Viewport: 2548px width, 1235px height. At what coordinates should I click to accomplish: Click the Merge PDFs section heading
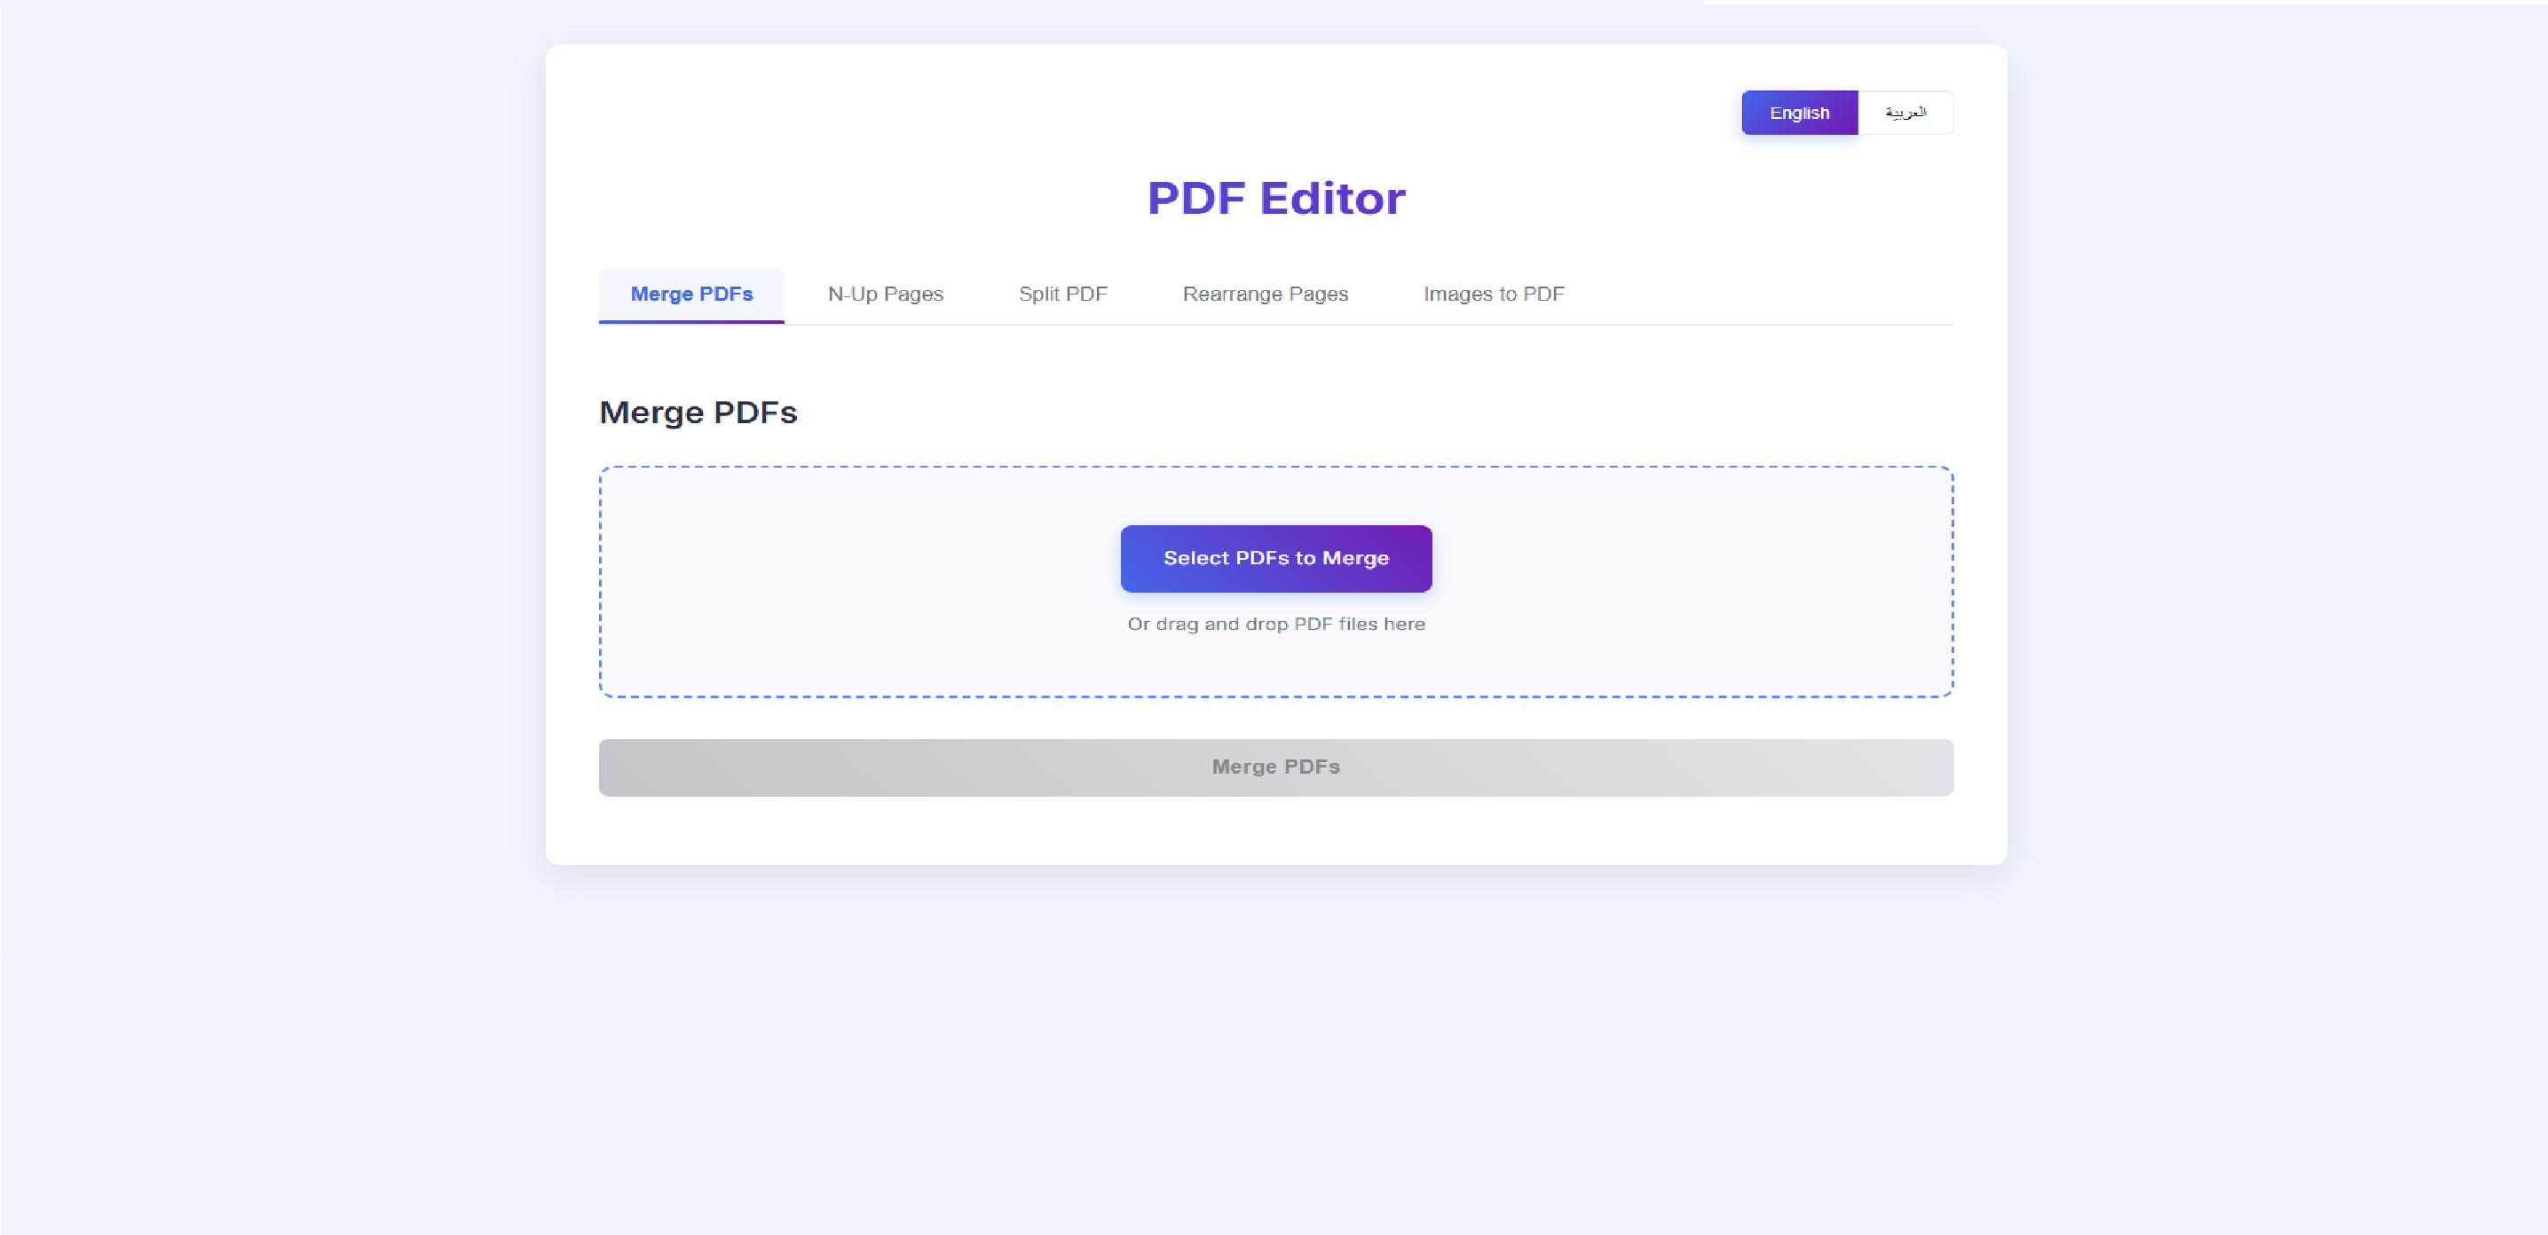pos(698,413)
